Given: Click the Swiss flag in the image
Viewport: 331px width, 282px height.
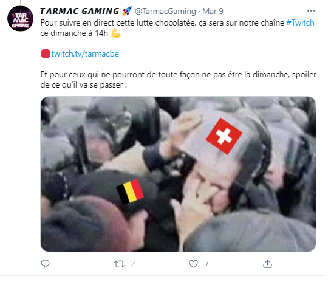Looking at the screenshot, I should tap(224, 136).
